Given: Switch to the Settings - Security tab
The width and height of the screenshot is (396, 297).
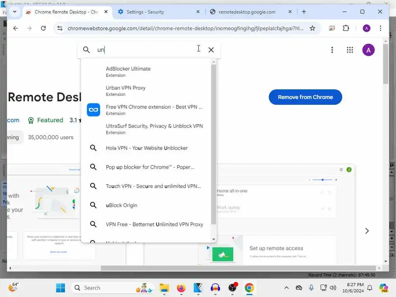Looking at the screenshot, I should [159, 12].
